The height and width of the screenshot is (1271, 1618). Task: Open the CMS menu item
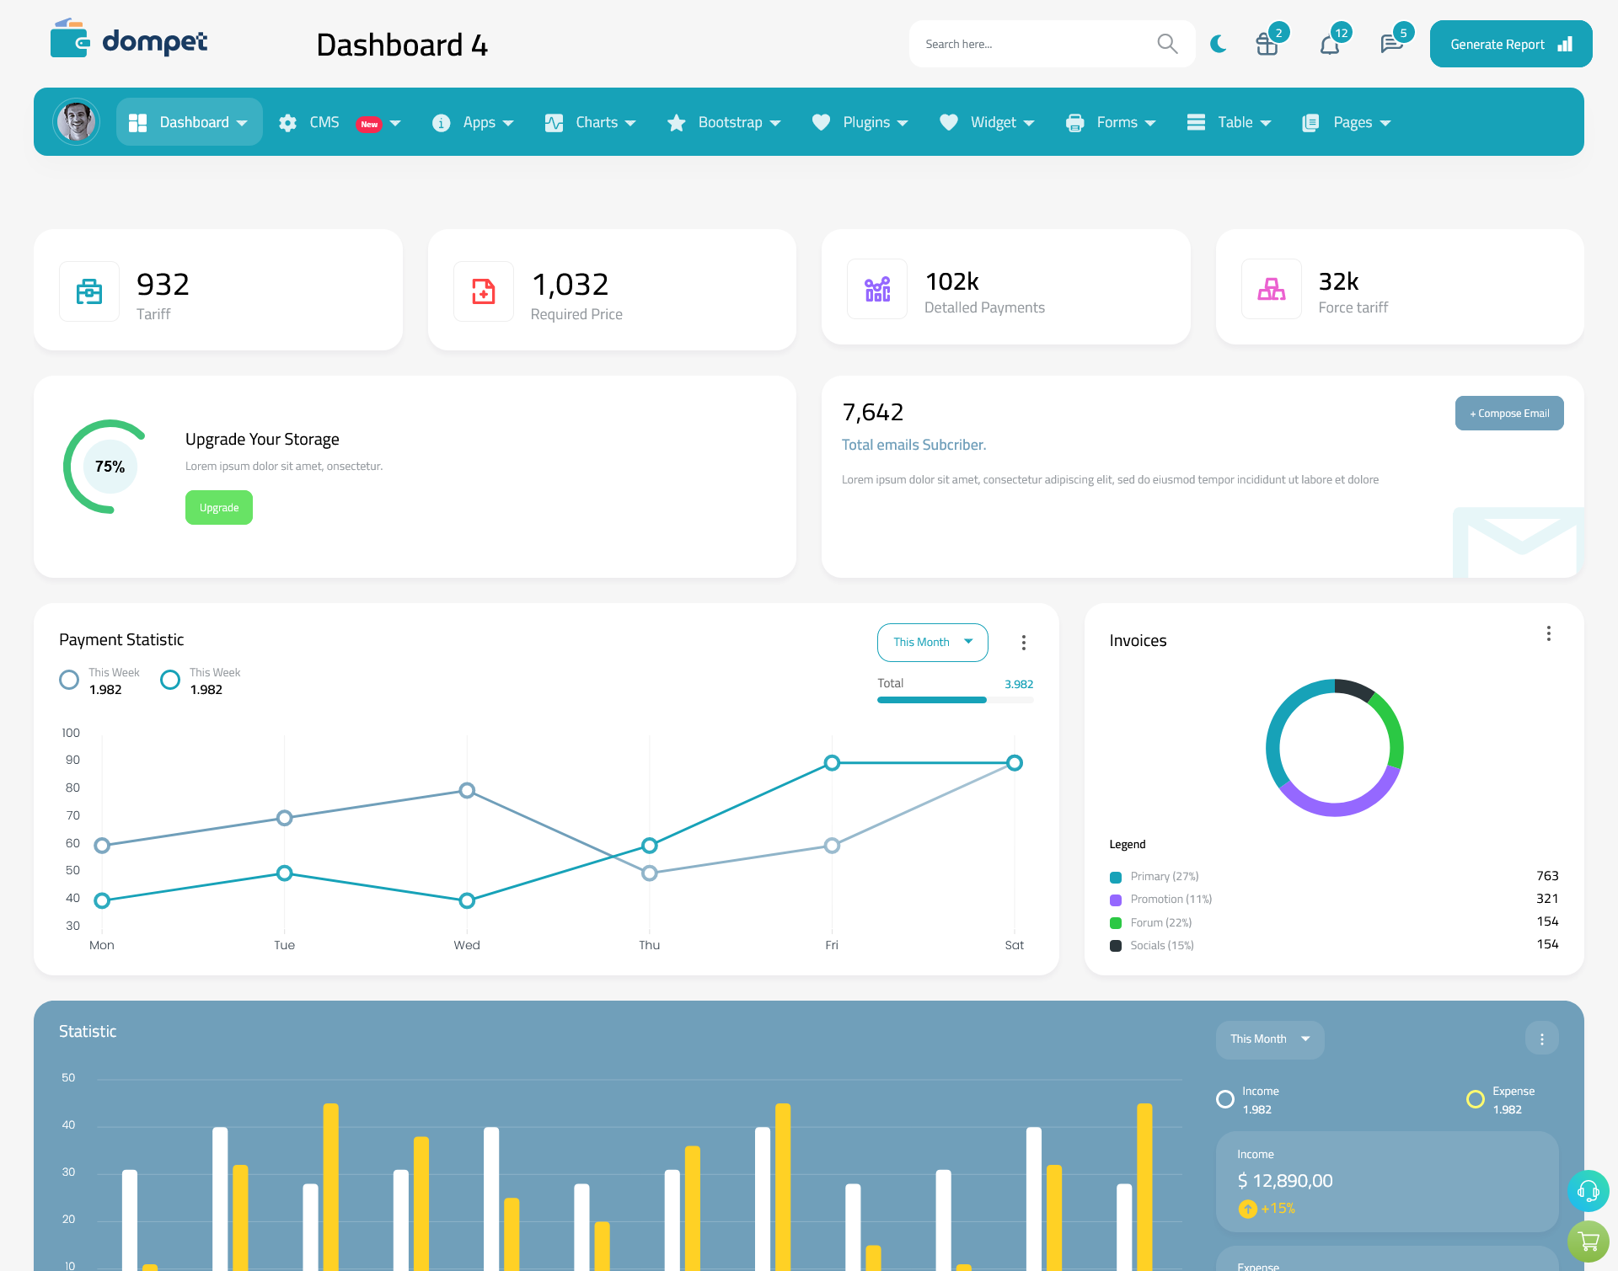coord(339,122)
